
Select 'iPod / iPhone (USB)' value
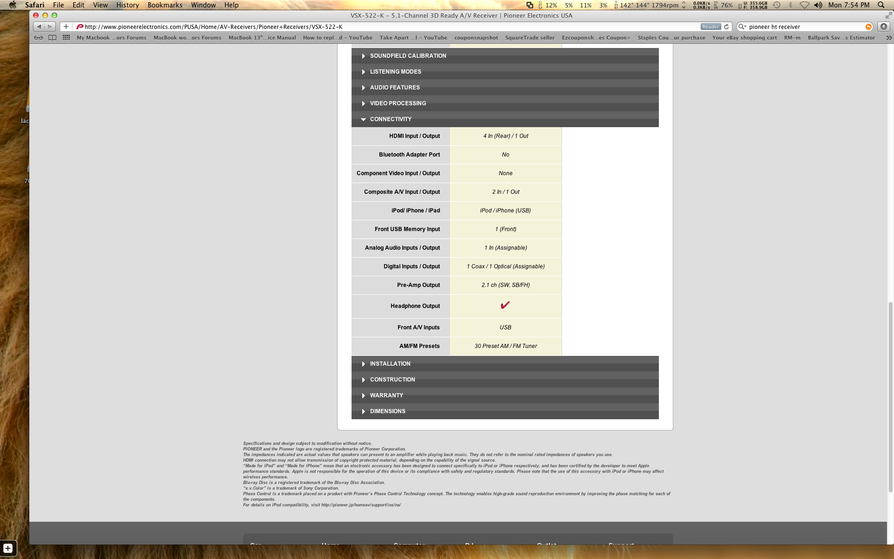pos(506,211)
